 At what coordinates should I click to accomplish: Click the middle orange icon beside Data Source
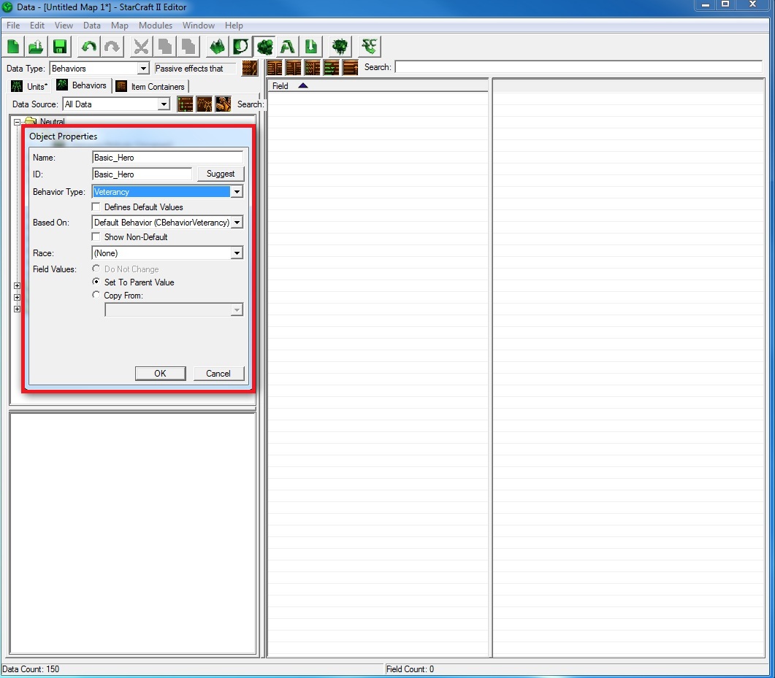tap(204, 104)
